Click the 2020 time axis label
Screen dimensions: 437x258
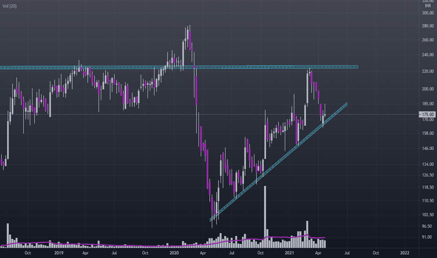[174, 253]
